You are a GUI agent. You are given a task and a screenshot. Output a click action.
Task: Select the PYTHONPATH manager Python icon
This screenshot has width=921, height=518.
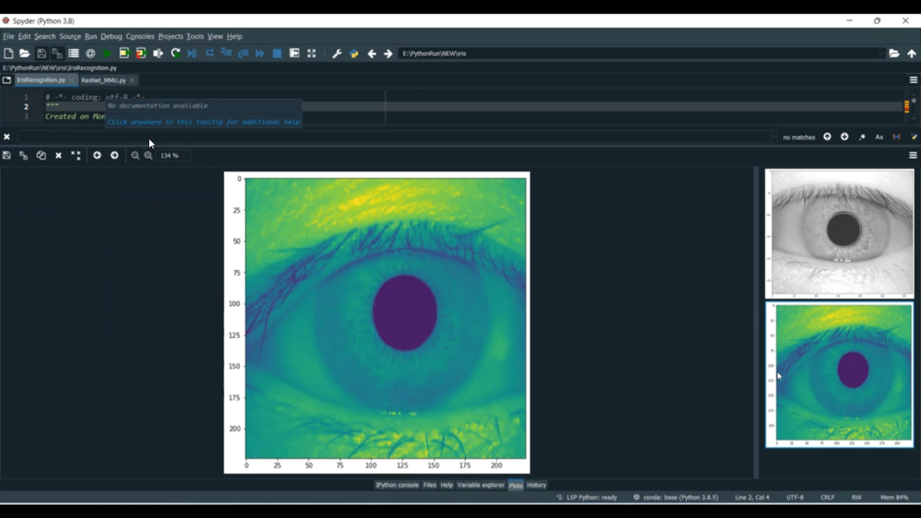354,53
